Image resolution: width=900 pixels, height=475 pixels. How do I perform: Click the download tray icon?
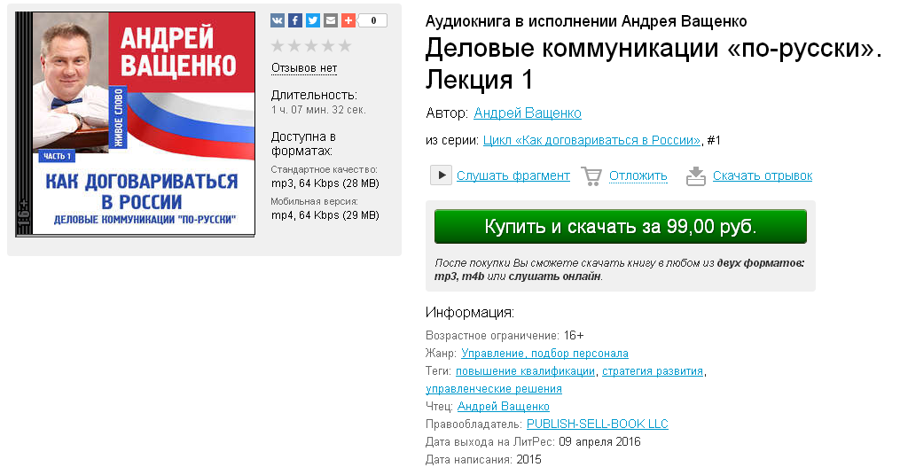[696, 176]
